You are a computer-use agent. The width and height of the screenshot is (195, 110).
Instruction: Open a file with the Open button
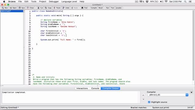coord(13,8)
